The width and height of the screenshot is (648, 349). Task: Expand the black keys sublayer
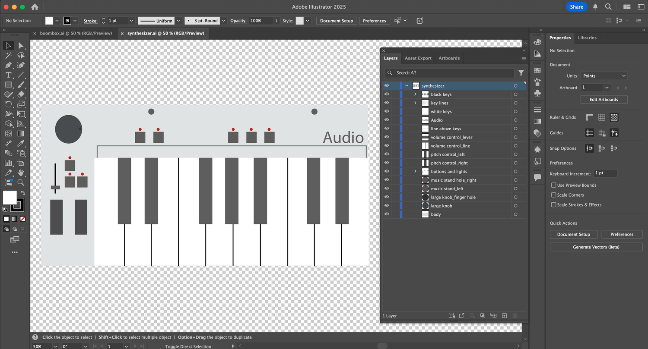coord(416,94)
